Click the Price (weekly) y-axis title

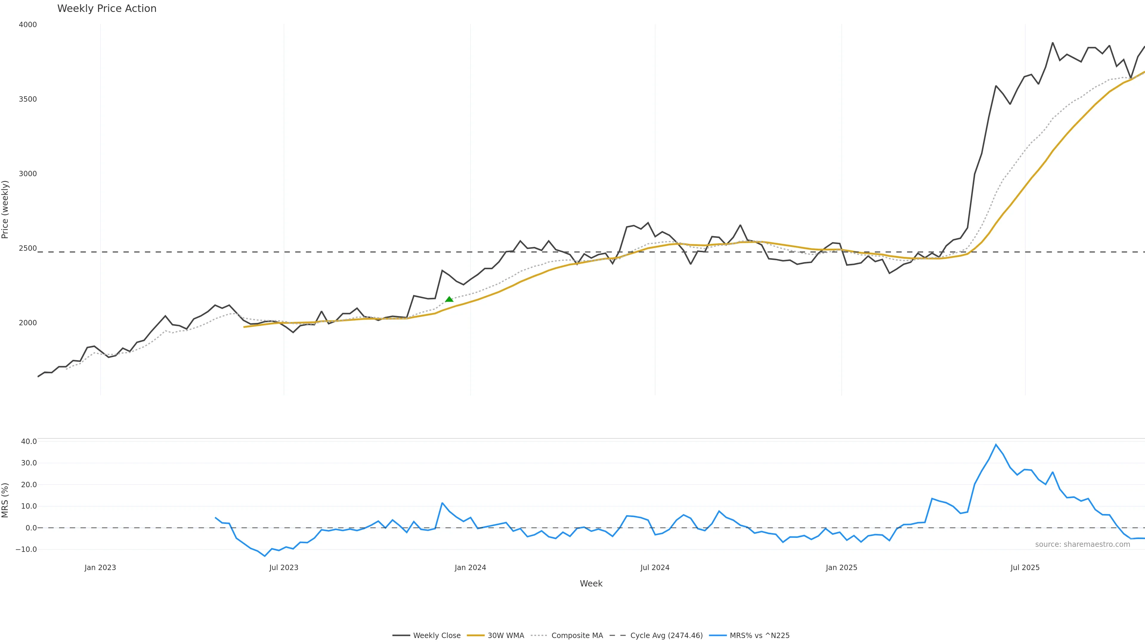(5, 209)
